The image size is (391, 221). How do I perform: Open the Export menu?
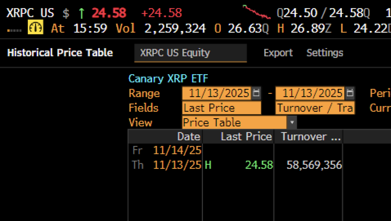[278, 53]
